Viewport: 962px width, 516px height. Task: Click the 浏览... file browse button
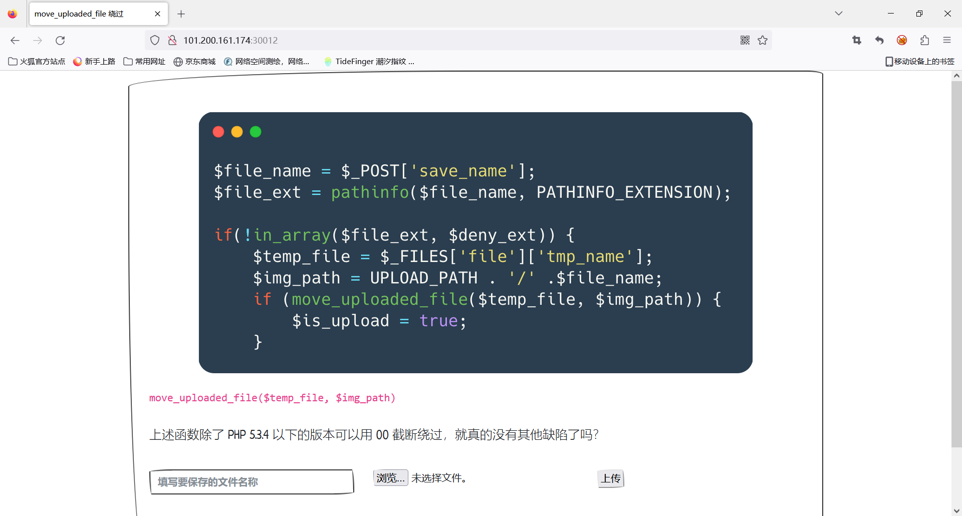(391, 478)
